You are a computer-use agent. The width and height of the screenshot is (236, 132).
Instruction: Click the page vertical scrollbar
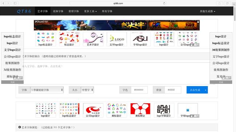click(x=235, y=14)
